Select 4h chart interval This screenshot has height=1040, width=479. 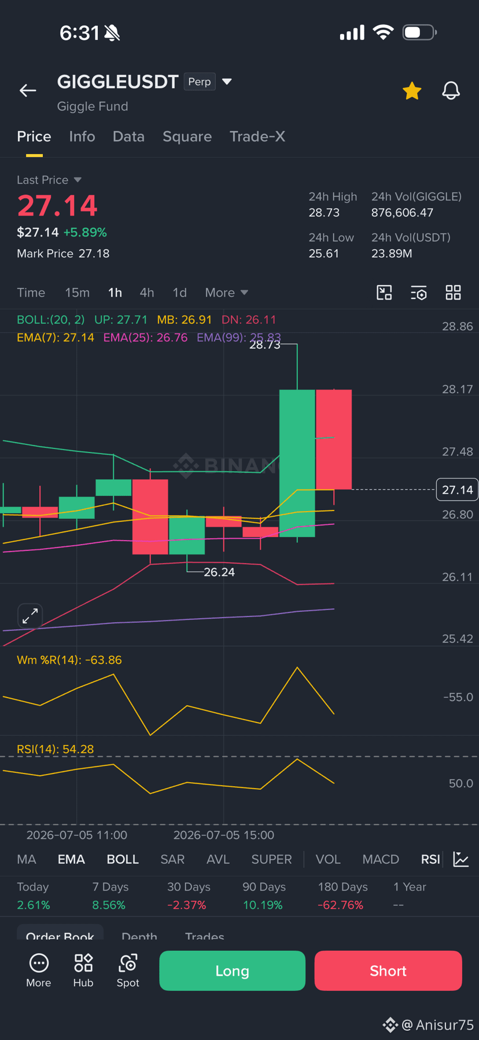[x=147, y=293]
